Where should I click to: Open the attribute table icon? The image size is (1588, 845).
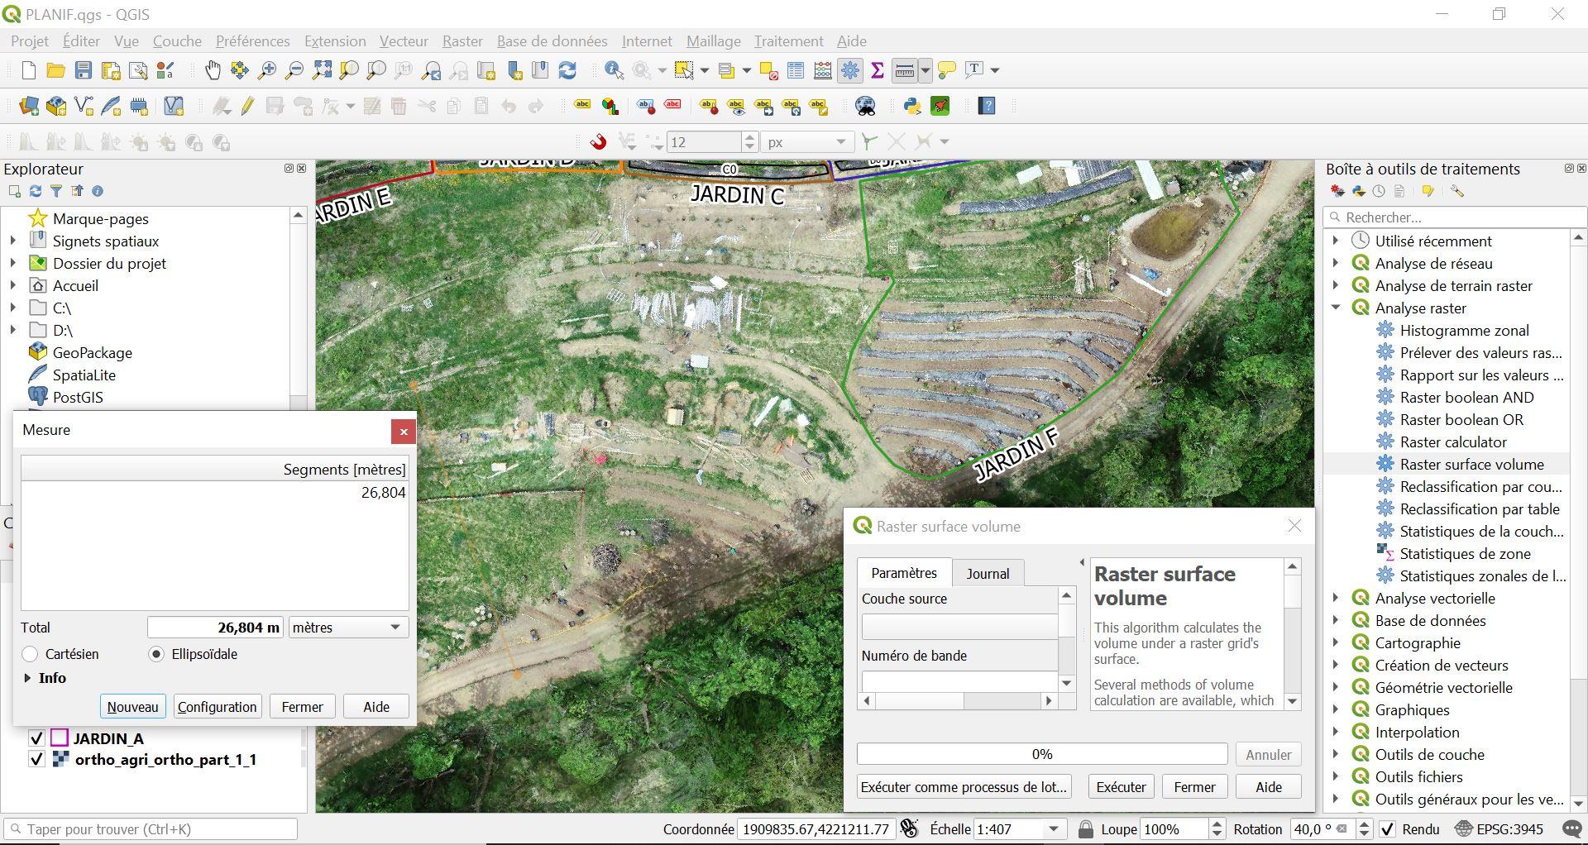(796, 71)
